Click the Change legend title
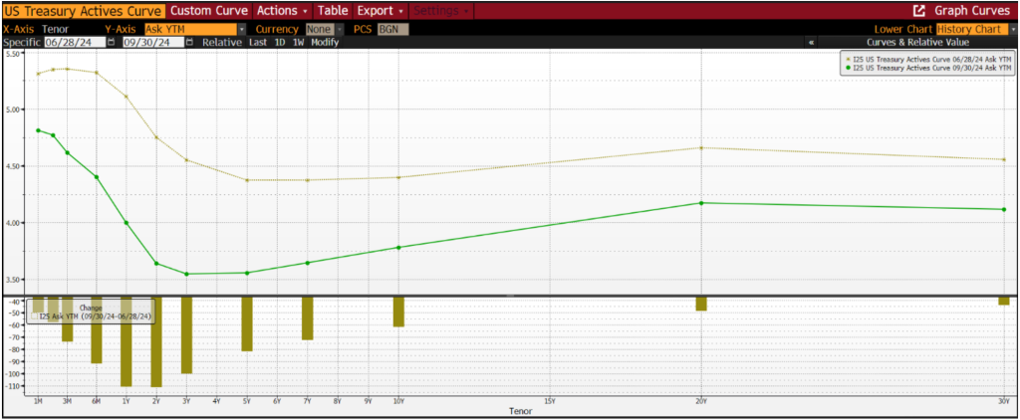This screenshot has width=1020, height=420. pyautogui.click(x=90, y=308)
